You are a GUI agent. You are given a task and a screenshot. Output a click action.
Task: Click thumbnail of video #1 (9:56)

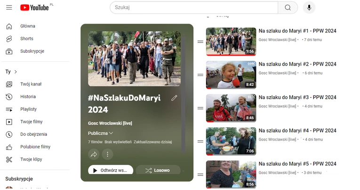(x=231, y=41)
